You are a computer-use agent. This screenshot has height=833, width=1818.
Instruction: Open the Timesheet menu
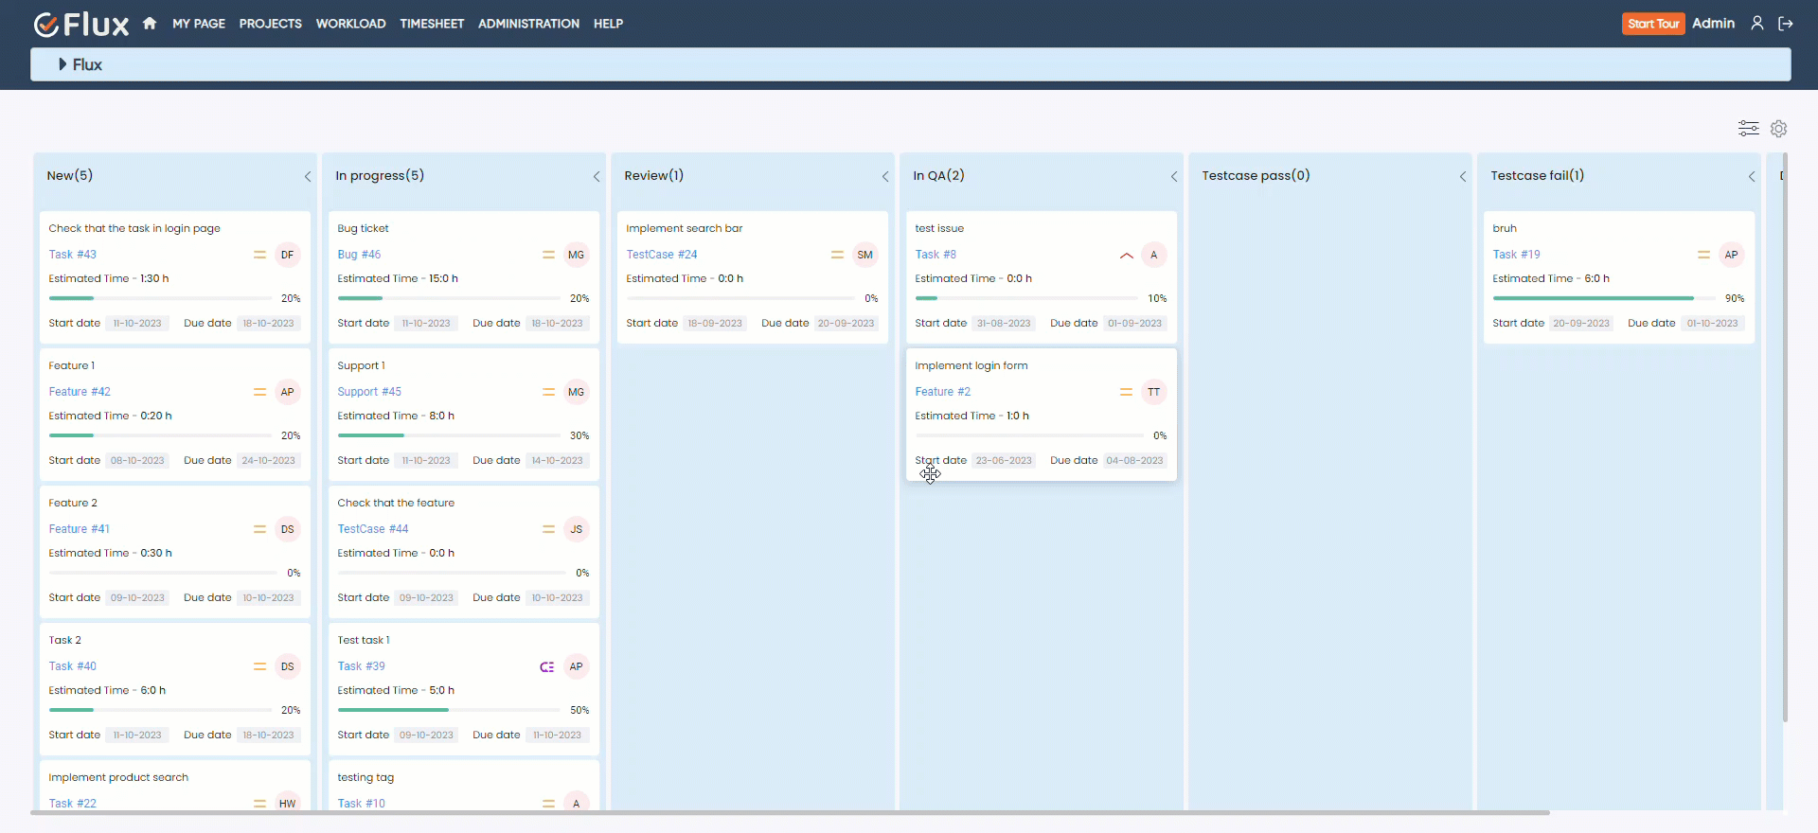tap(432, 24)
